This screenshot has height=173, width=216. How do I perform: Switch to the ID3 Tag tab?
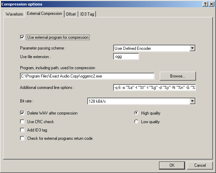click(x=87, y=14)
